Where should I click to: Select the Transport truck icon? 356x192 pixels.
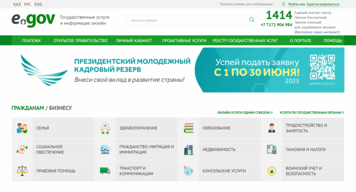(105, 170)
